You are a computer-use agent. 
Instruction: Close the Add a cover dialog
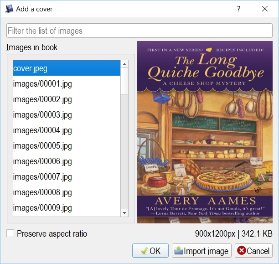pyautogui.click(x=265, y=9)
